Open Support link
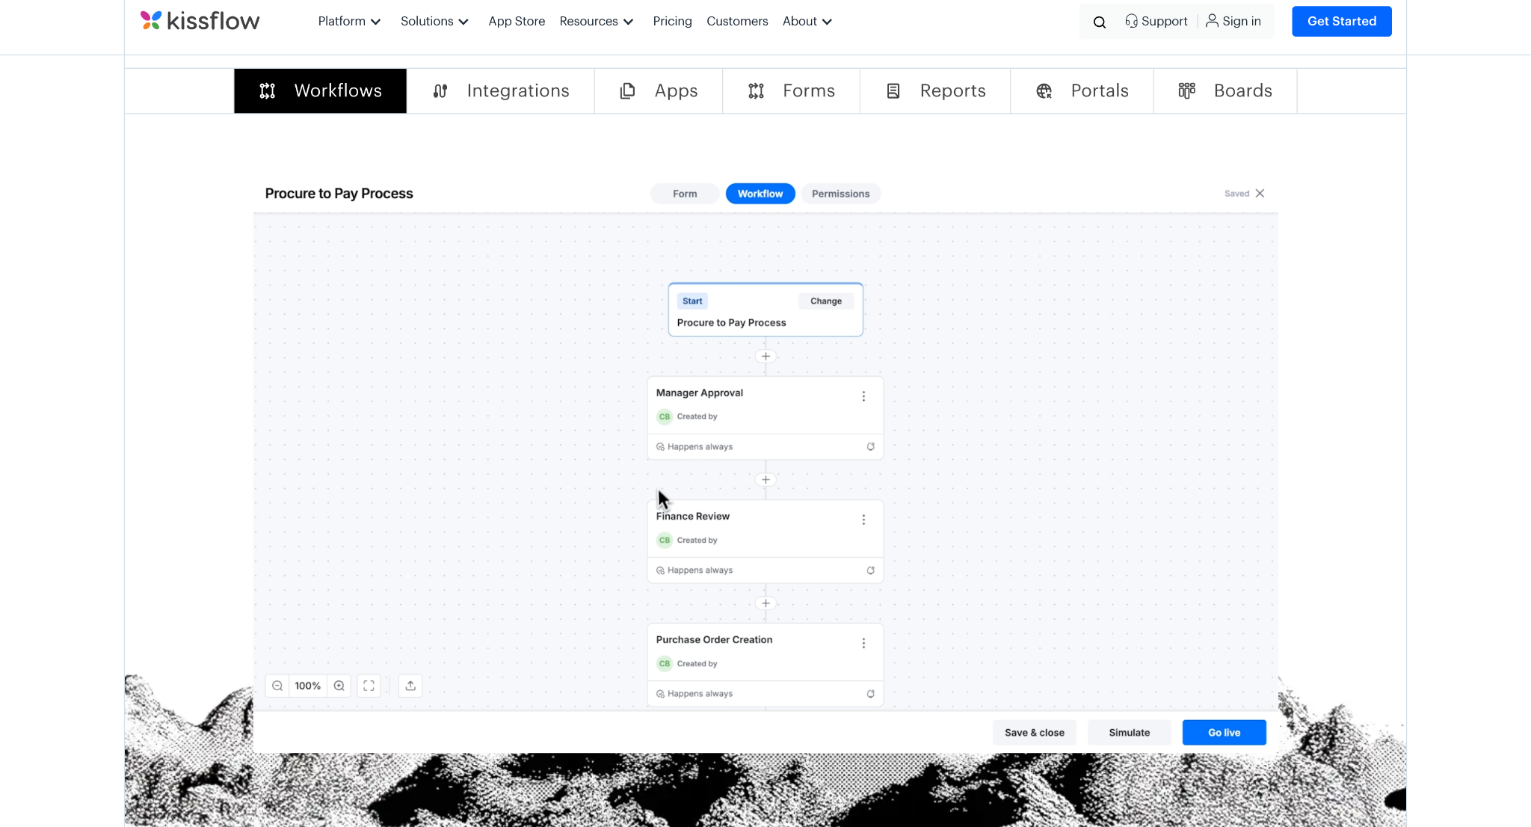Screen dimensions: 1531x827 1156,21
